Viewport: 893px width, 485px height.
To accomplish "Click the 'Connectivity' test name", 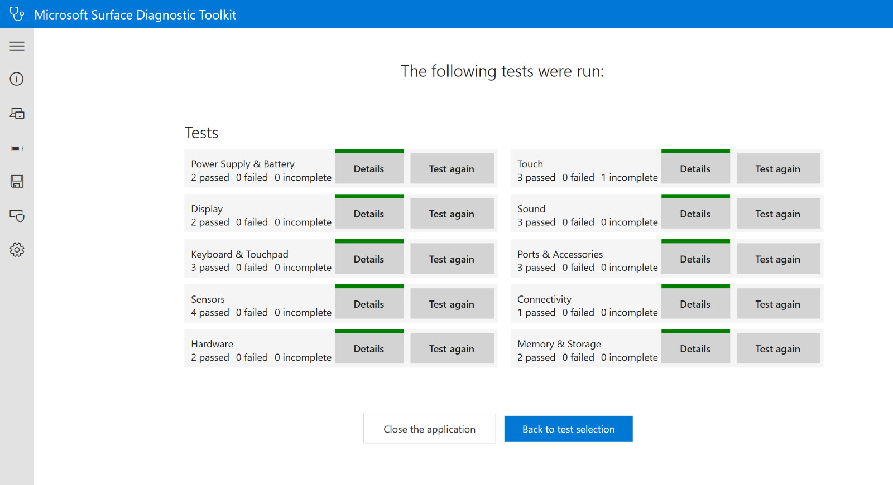I will (544, 299).
